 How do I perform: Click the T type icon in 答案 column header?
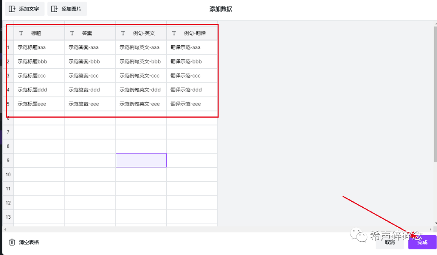(72, 33)
